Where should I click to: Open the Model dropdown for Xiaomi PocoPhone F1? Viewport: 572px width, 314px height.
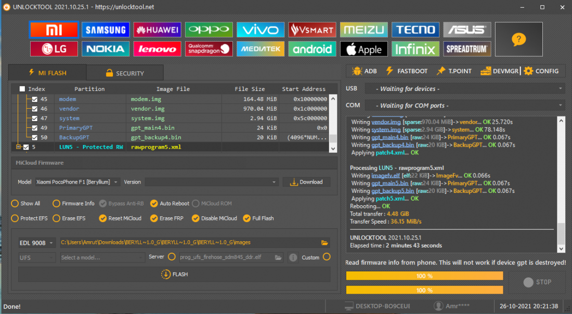point(77,182)
